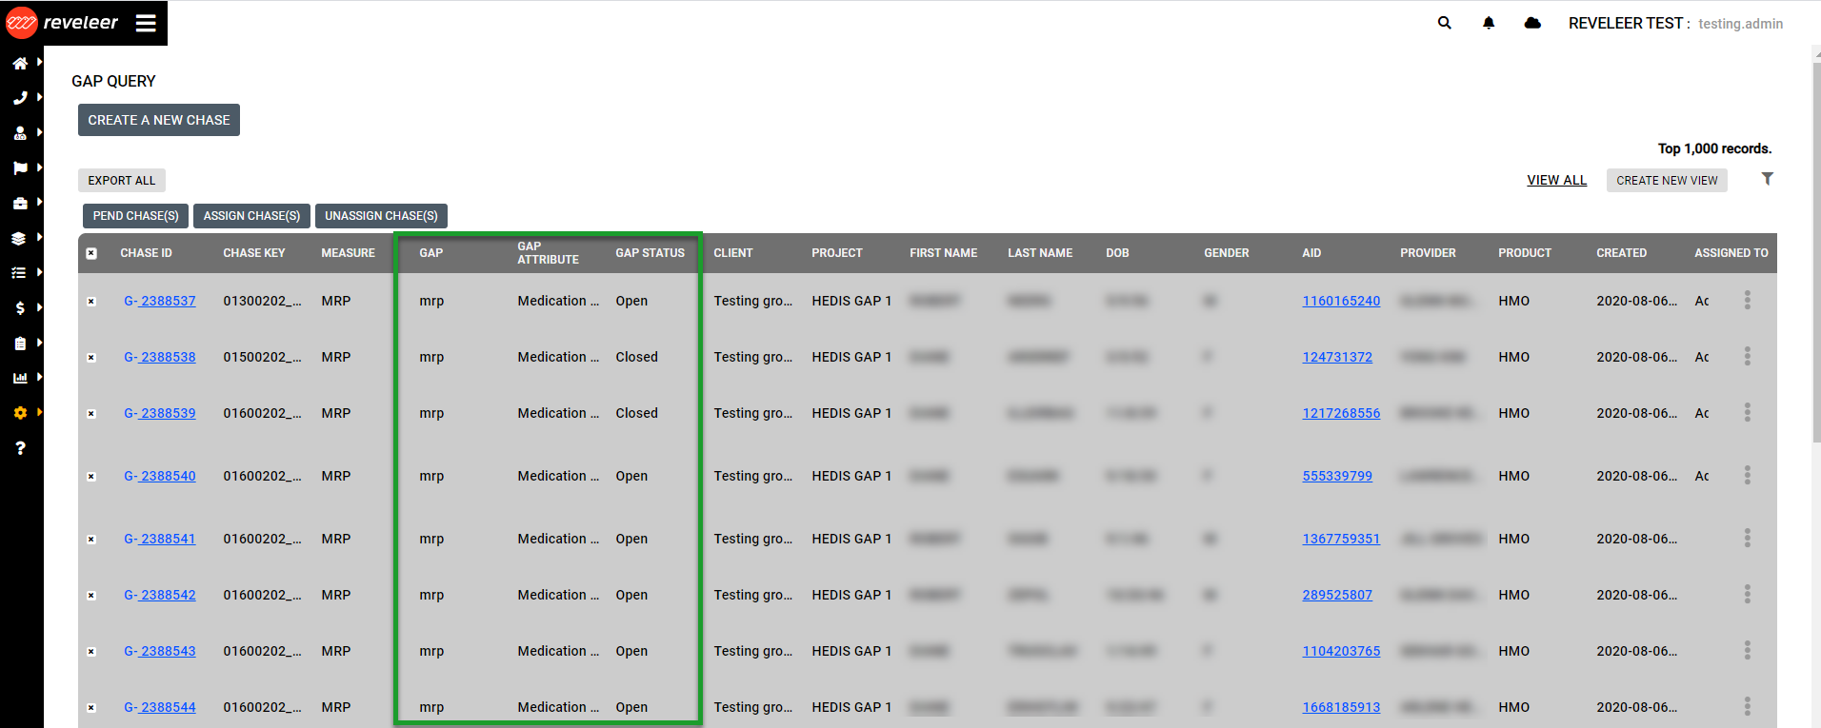1821x728 pixels.
Task: Open the orange settings gear icon
Action: point(20,413)
